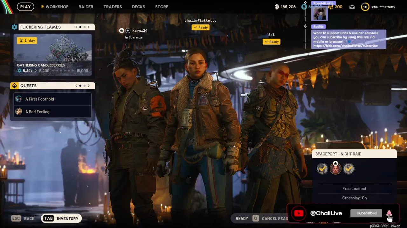
Task: Open the RAIDER tab
Action: [86, 7]
